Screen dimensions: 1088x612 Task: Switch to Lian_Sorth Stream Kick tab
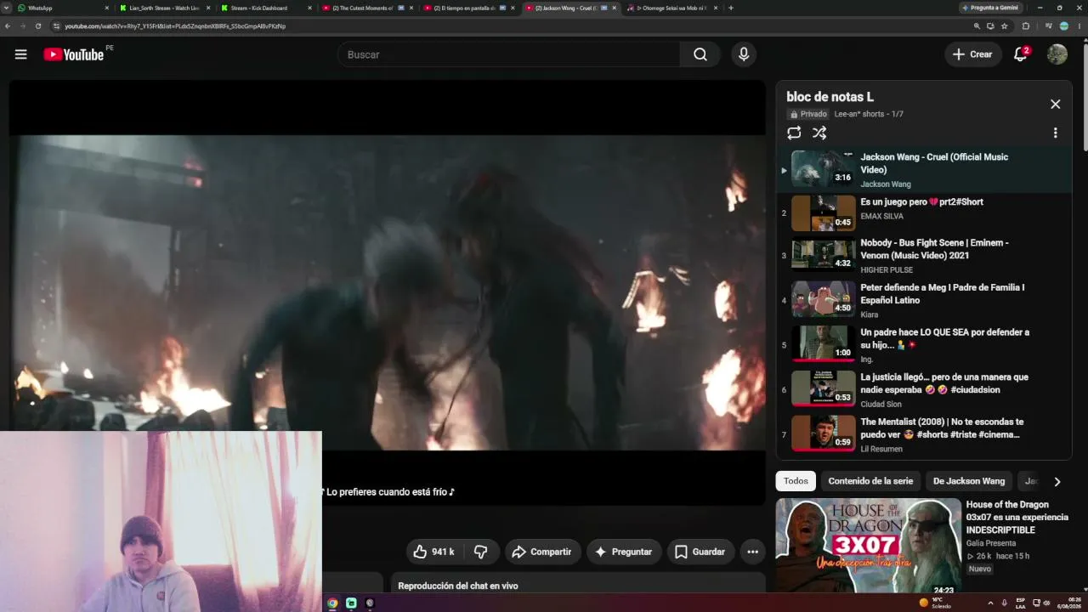click(x=165, y=8)
